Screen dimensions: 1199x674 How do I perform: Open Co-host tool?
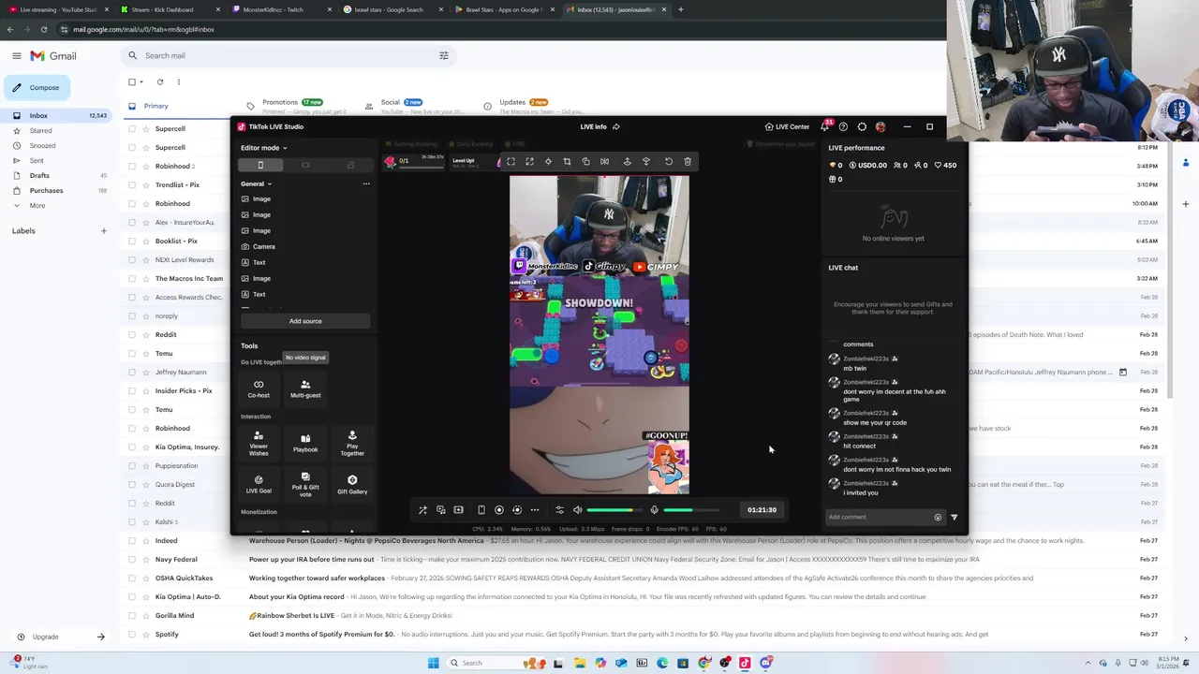(259, 388)
